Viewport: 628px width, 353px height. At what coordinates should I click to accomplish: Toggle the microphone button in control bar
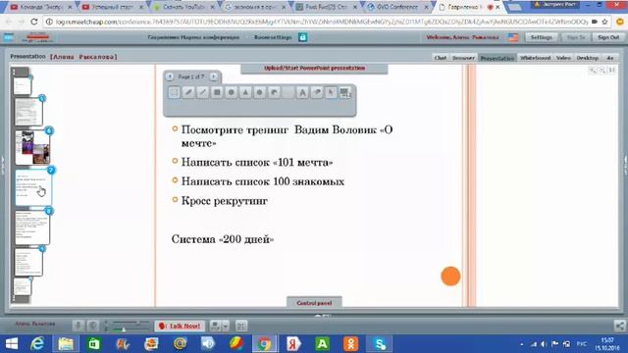[78, 326]
